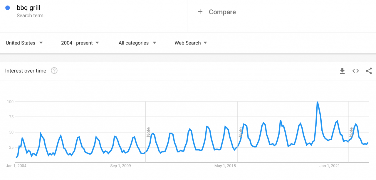This screenshot has width=376, height=180.
Task: Click the Interest over time heading
Action: point(25,71)
